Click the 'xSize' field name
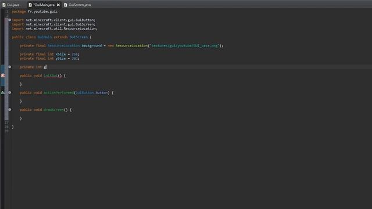Viewport: 372px width, 209px height. [60, 54]
